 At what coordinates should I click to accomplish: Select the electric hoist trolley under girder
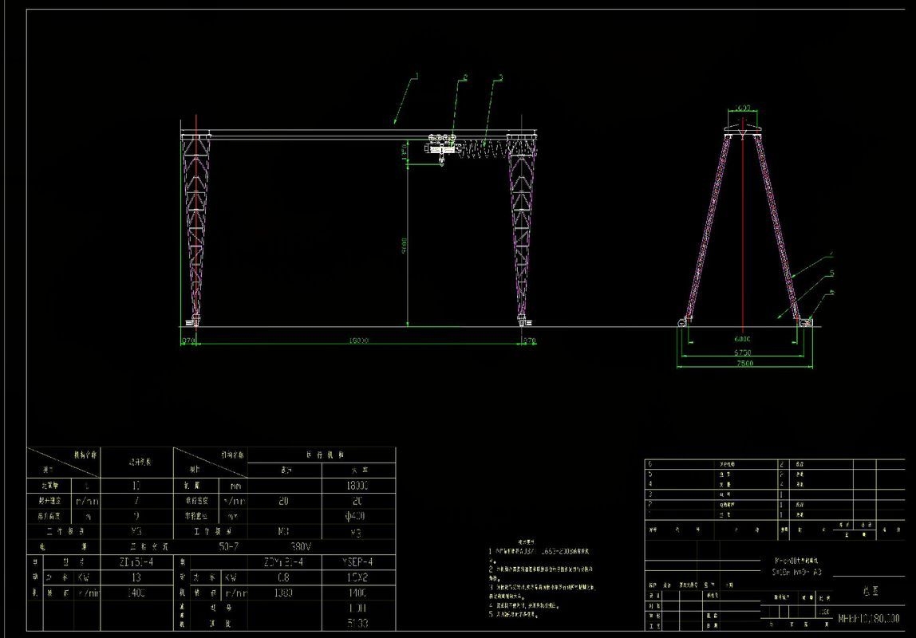441,148
